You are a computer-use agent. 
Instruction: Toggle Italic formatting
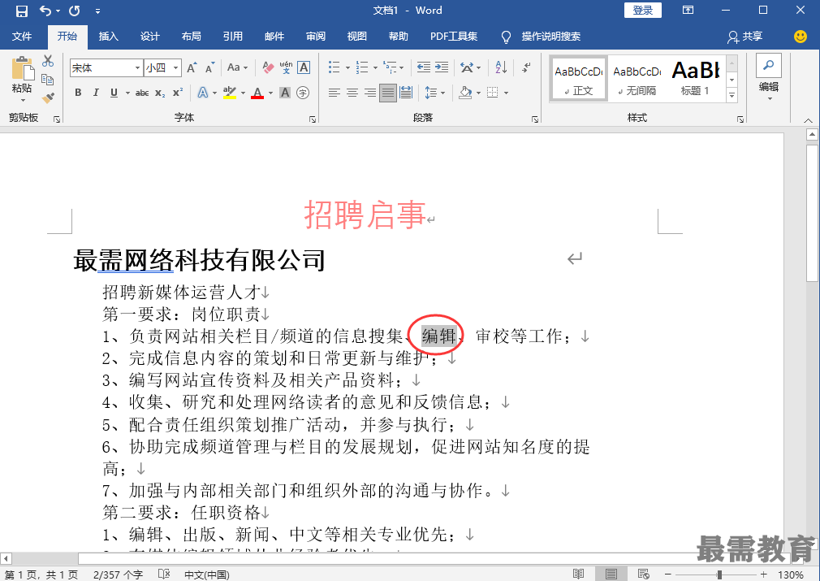click(x=96, y=93)
